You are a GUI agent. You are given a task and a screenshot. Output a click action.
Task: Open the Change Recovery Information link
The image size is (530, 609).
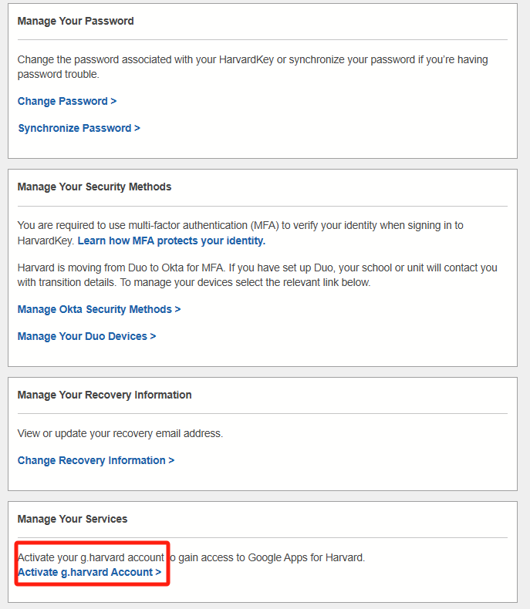pos(96,460)
